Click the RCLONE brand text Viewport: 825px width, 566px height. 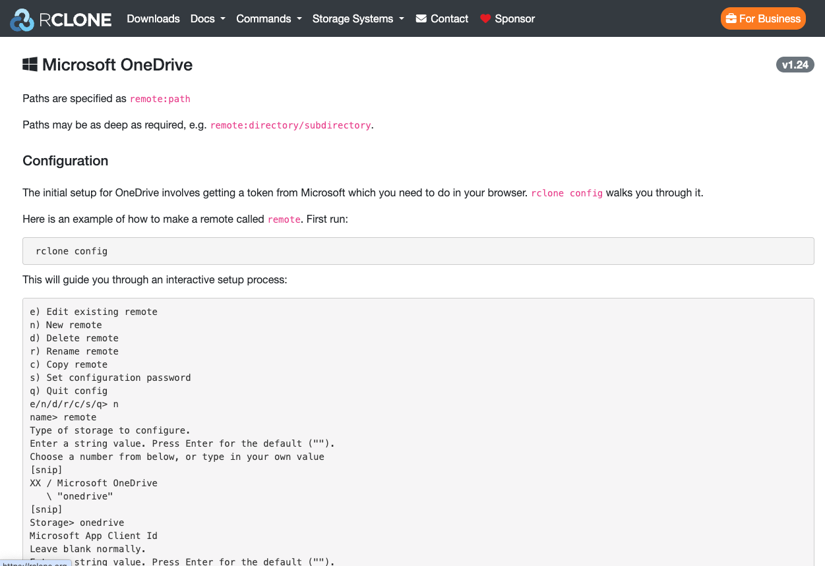point(75,20)
